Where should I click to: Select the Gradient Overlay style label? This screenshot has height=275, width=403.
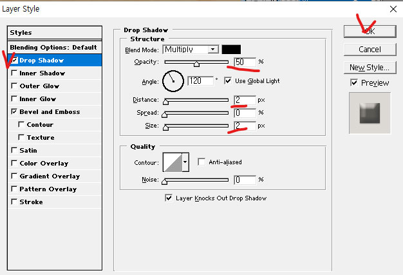click(50, 176)
